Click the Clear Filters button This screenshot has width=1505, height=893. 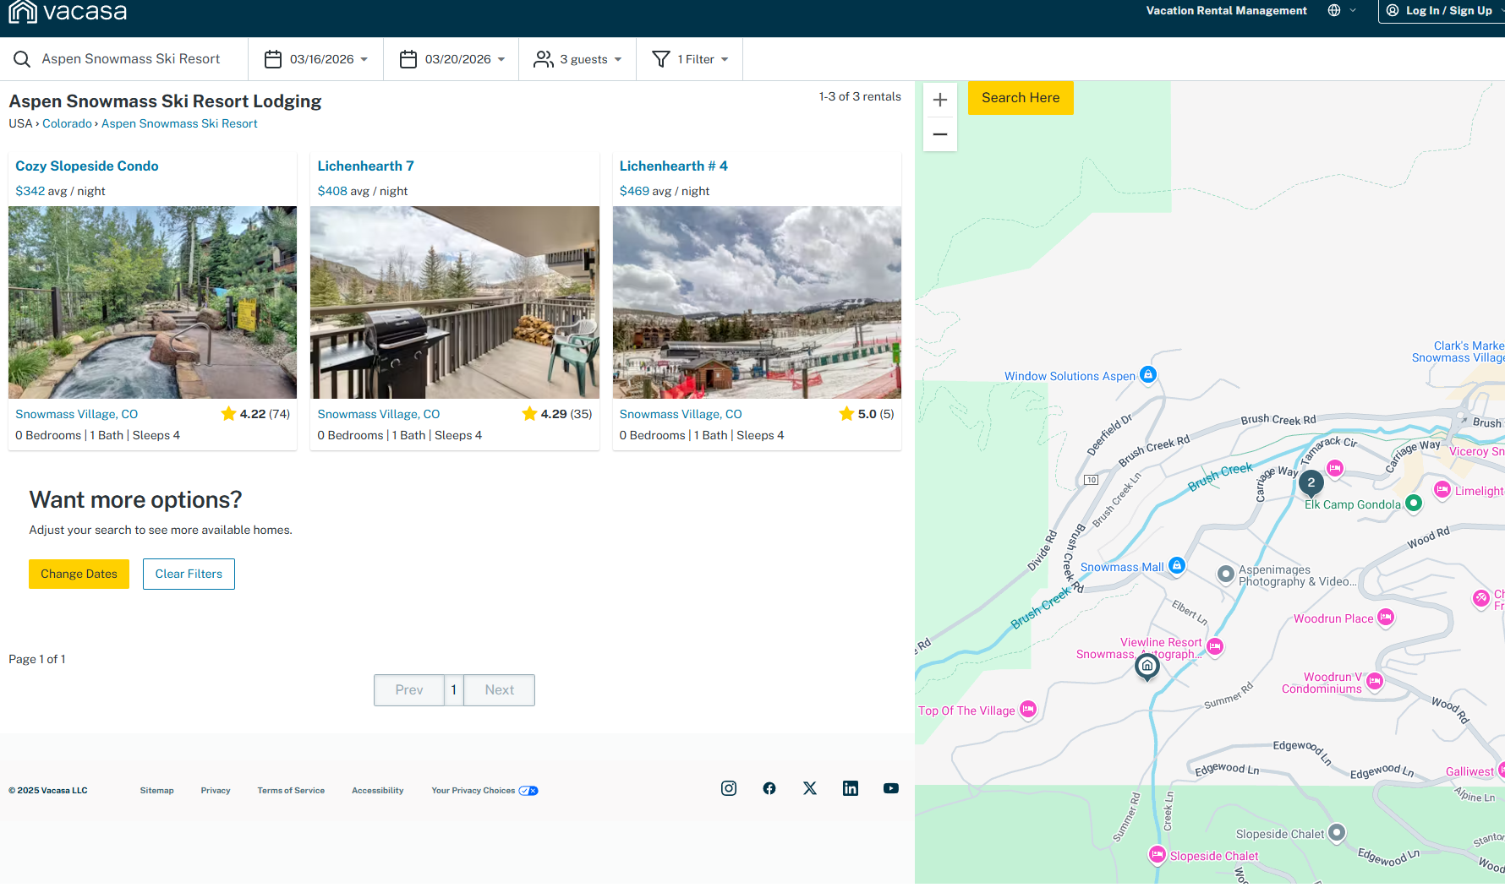pyautogui.click(x=189, y=574)
